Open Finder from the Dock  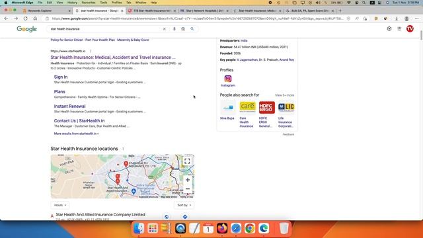139,229
